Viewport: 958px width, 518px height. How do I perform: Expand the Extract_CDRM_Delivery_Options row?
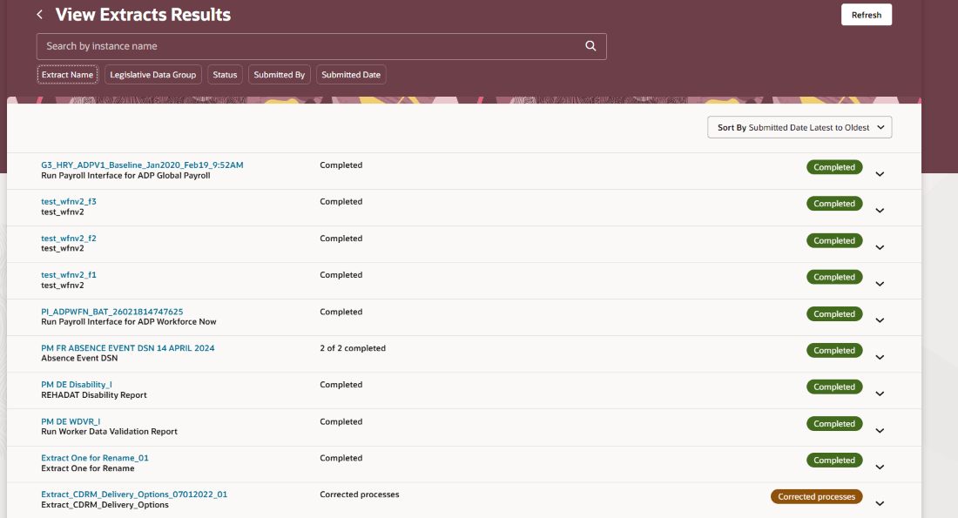click(x=880, y=502)
